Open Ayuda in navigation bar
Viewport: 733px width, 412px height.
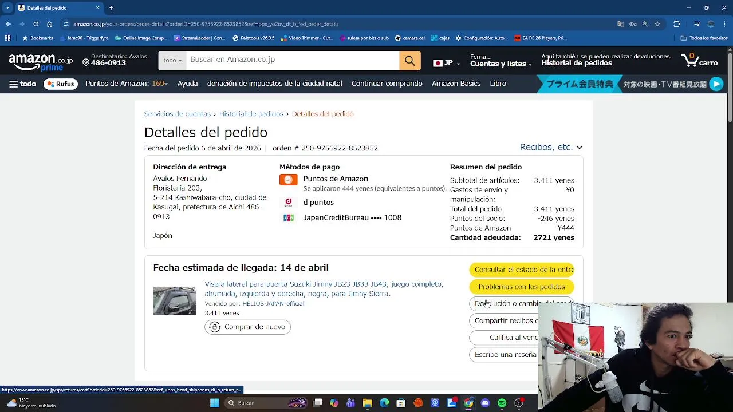(x=187, y=84)
